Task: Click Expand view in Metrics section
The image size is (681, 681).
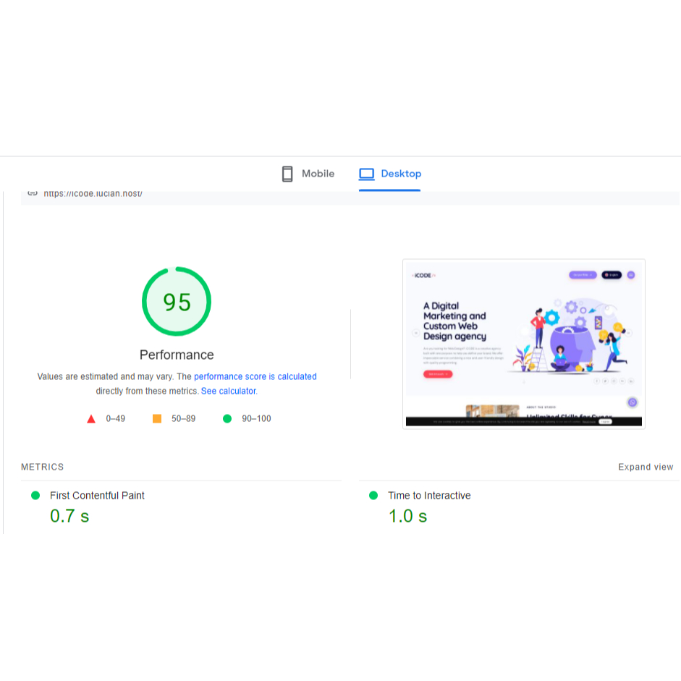Action: click(646, 467)
